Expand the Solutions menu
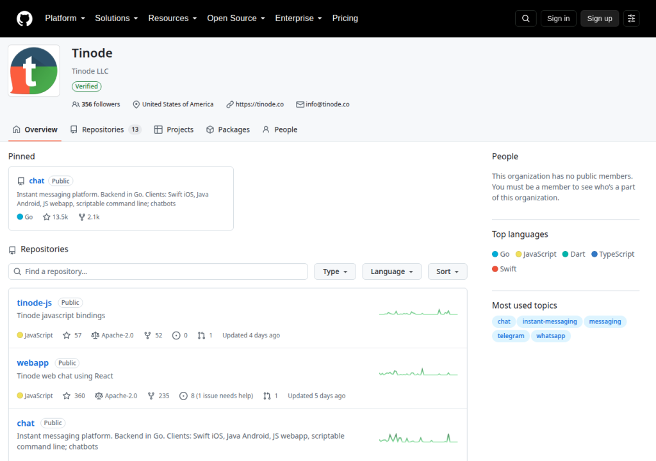The width and height of the screenshot is (656, 461). point(117,19)
